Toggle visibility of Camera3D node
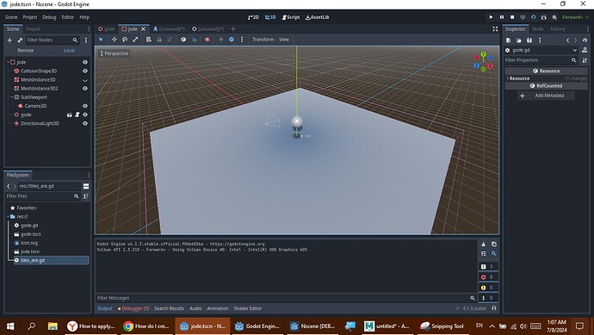 [85, 106]
